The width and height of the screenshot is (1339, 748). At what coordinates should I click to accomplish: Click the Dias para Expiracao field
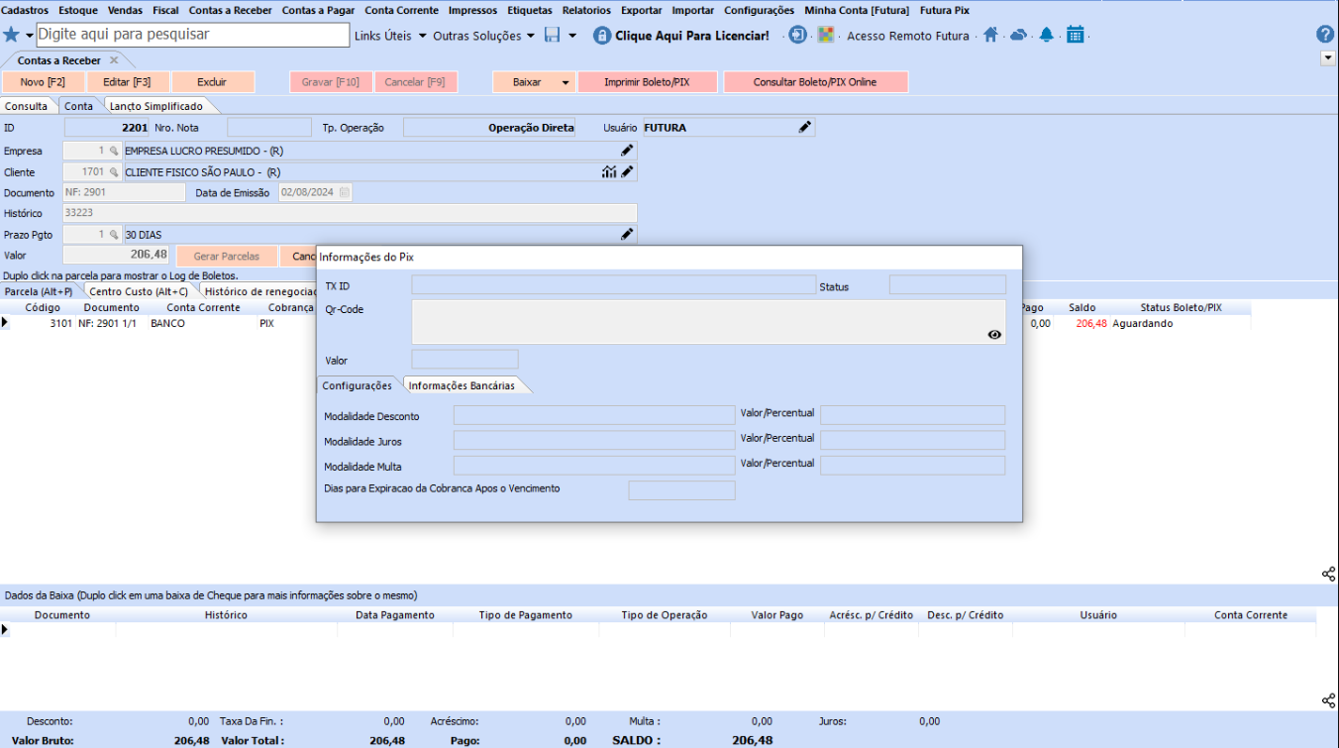coord(681,490)
